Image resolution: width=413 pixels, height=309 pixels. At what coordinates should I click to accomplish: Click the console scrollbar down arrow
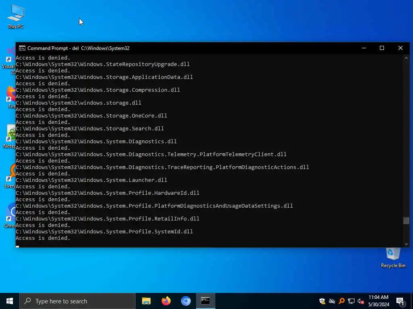(406, 244)
